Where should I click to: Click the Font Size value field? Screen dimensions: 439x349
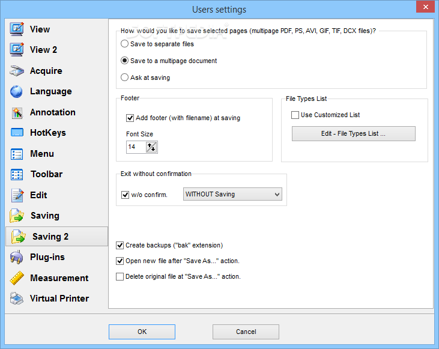136,147
